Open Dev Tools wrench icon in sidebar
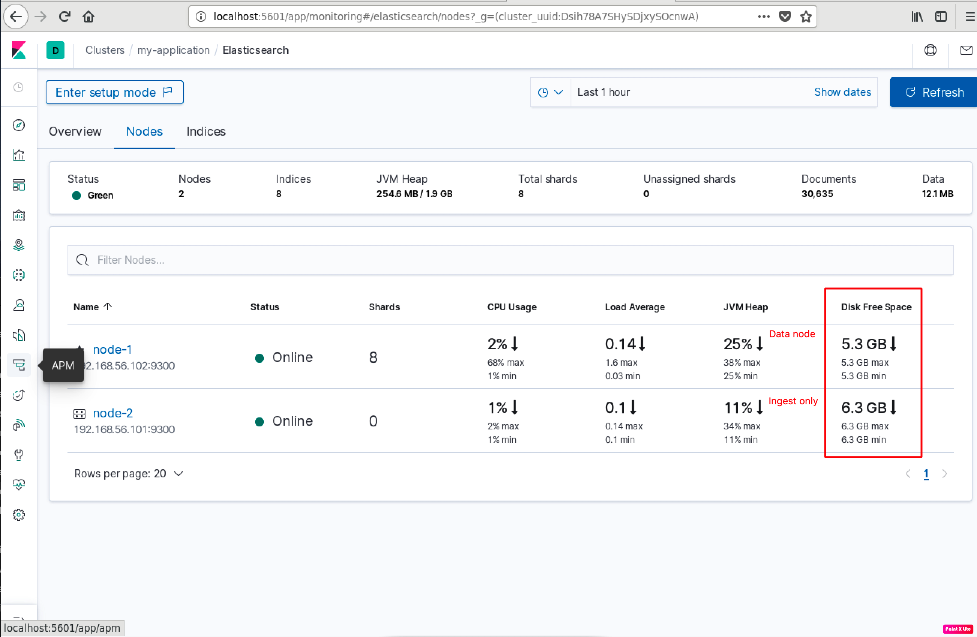The width and height of the screenshot is (977, 637). pyautogui.click(x=18, y=455)
